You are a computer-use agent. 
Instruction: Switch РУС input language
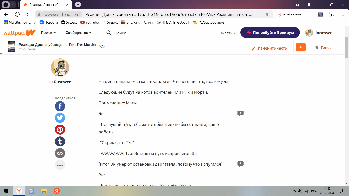pos(314,191)
